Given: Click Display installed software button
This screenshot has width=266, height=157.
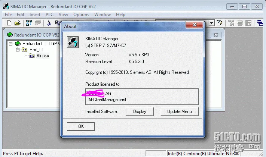Looking at the screenshot, I should tap(140, 112).
